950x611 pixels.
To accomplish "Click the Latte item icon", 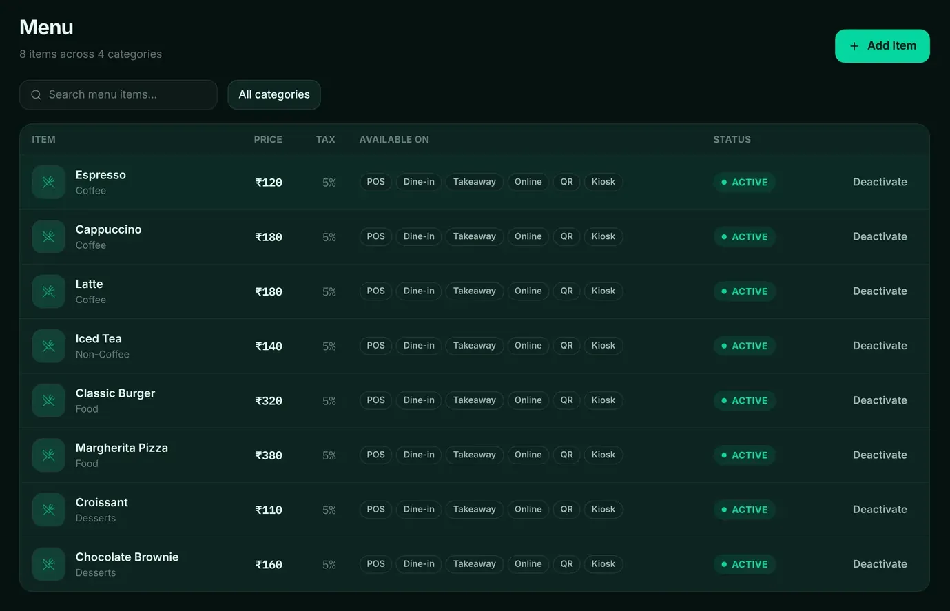I will 48,291.
